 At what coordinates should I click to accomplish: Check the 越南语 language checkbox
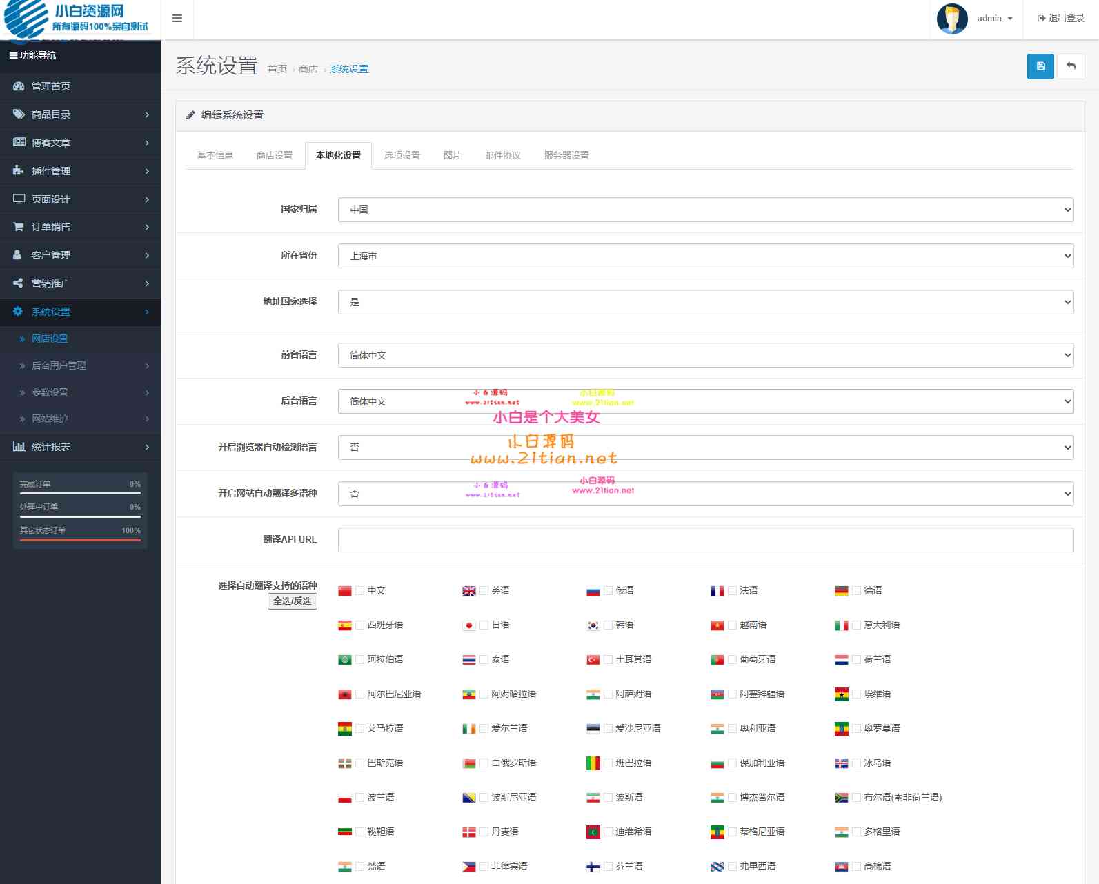click(x=733, y=625)
